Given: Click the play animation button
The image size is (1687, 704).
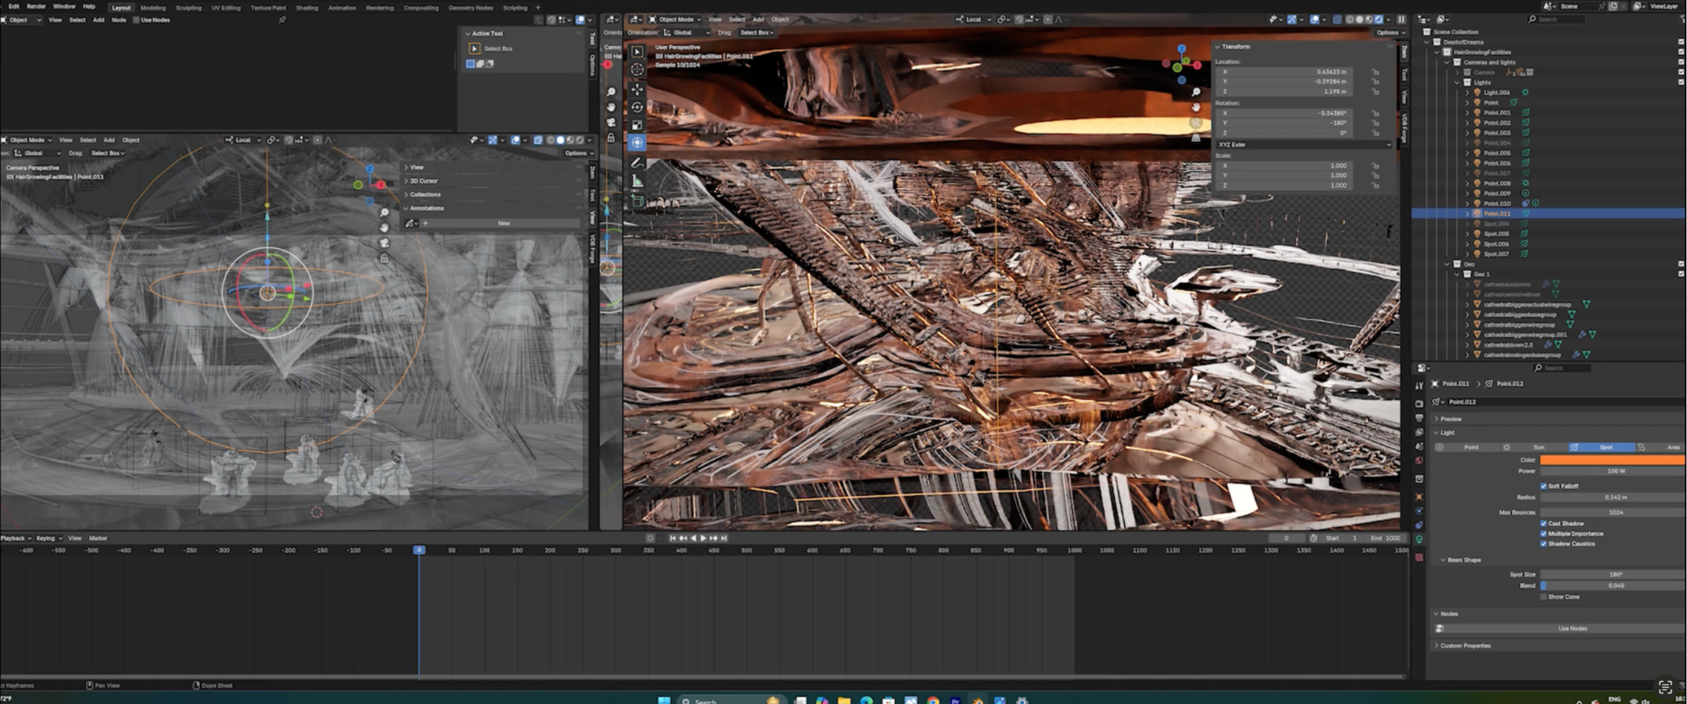Looking at the screenshot, I should 703,538.
